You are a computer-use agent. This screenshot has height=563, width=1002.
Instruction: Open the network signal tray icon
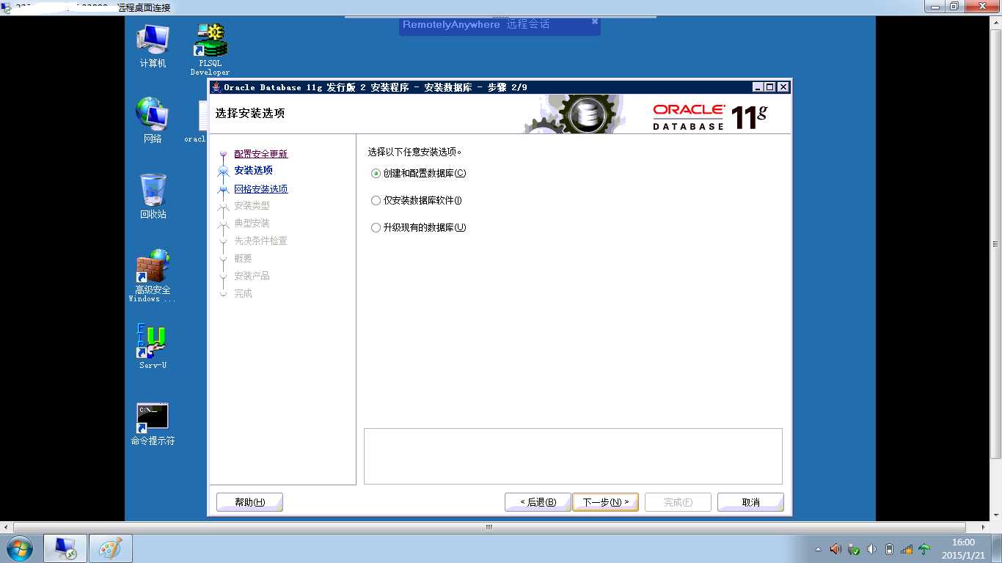pos(907,549)
